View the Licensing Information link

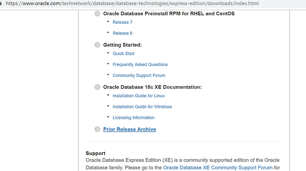(x=133, y=118)
